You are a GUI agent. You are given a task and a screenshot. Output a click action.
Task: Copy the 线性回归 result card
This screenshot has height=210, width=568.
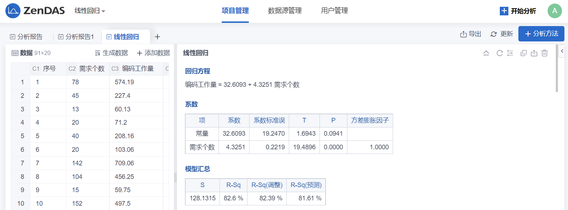(524, 53)
